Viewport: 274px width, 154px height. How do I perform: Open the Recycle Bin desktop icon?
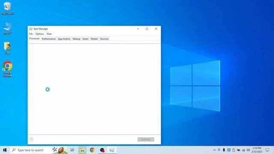coord(7,8)
